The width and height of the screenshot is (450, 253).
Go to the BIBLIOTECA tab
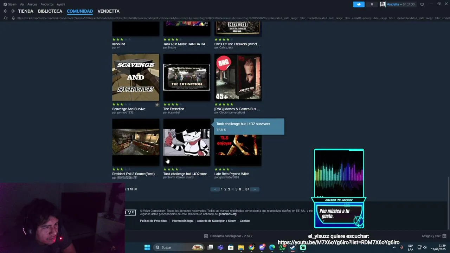tap(50, 11)
